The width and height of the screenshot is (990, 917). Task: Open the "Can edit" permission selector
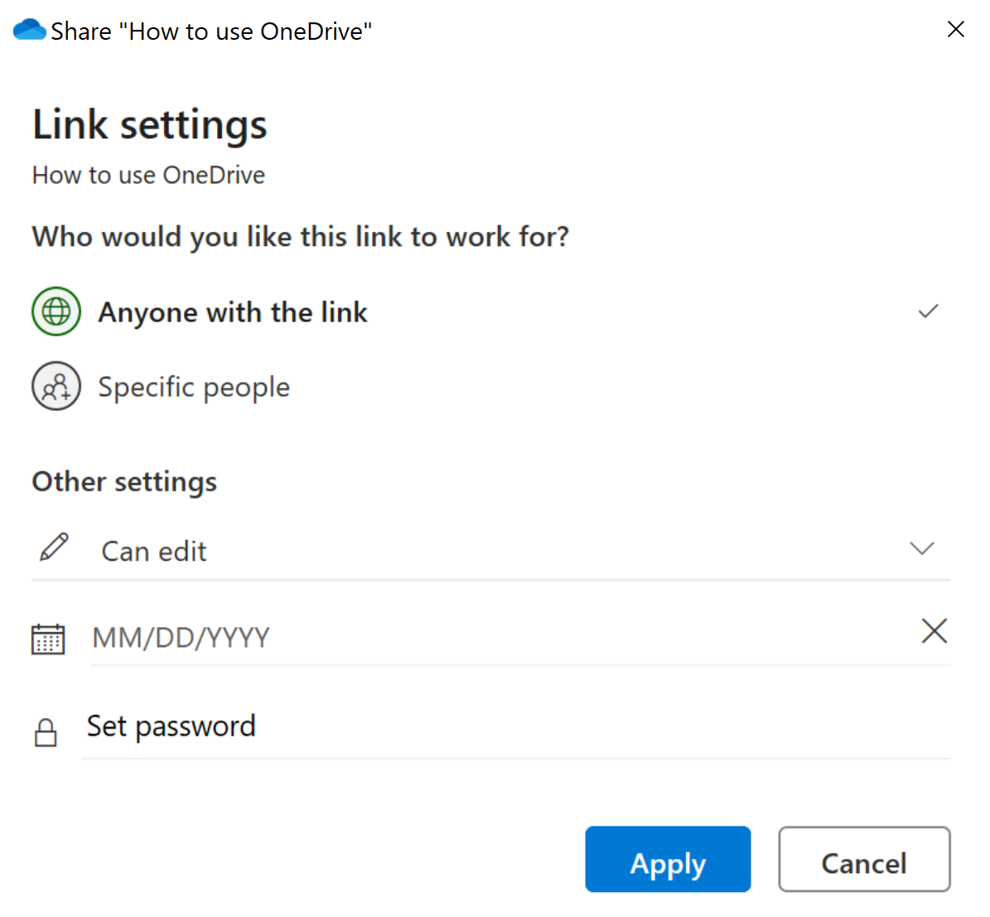click(154, 552)
